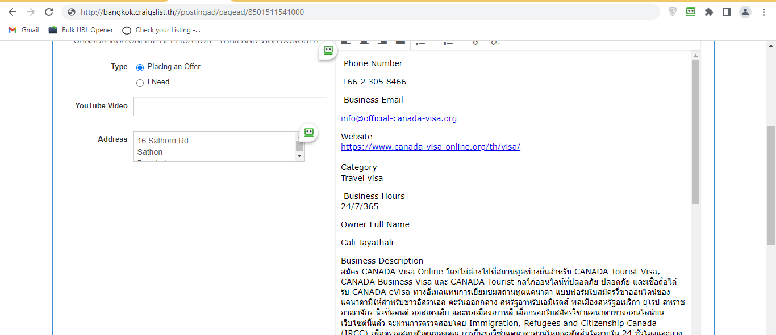
Task: Click RoboForm icon beside the Address field
Action: (x=308, y=132)
